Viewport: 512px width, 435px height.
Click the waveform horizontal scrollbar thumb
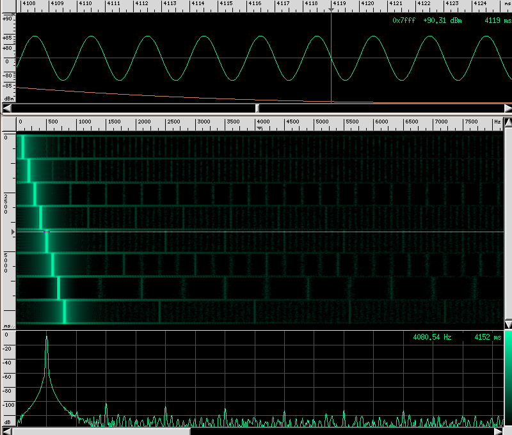click(257, 107)
